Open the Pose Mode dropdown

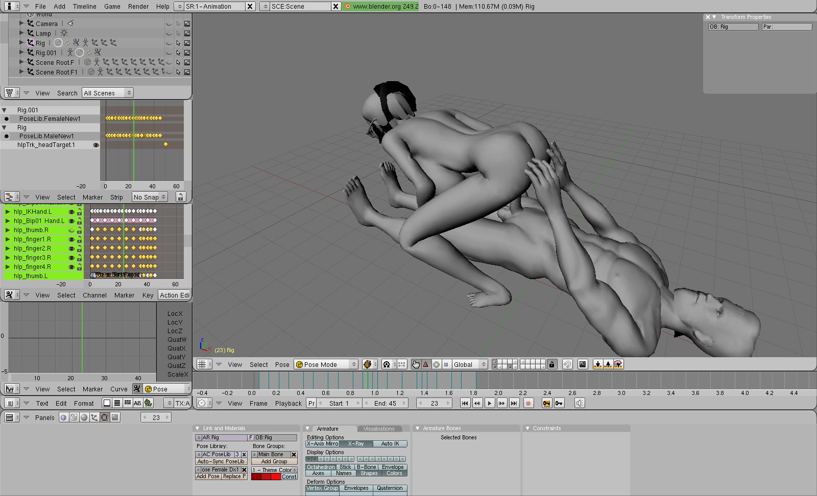pyautogui.click(x=326, y=364)
